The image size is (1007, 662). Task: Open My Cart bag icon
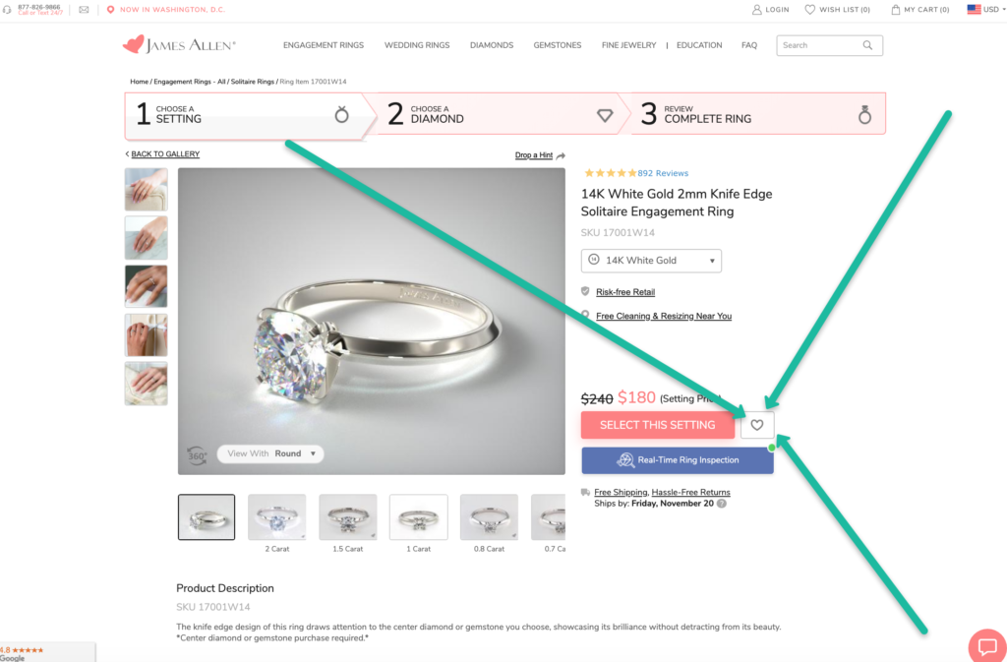pos(896,10)
